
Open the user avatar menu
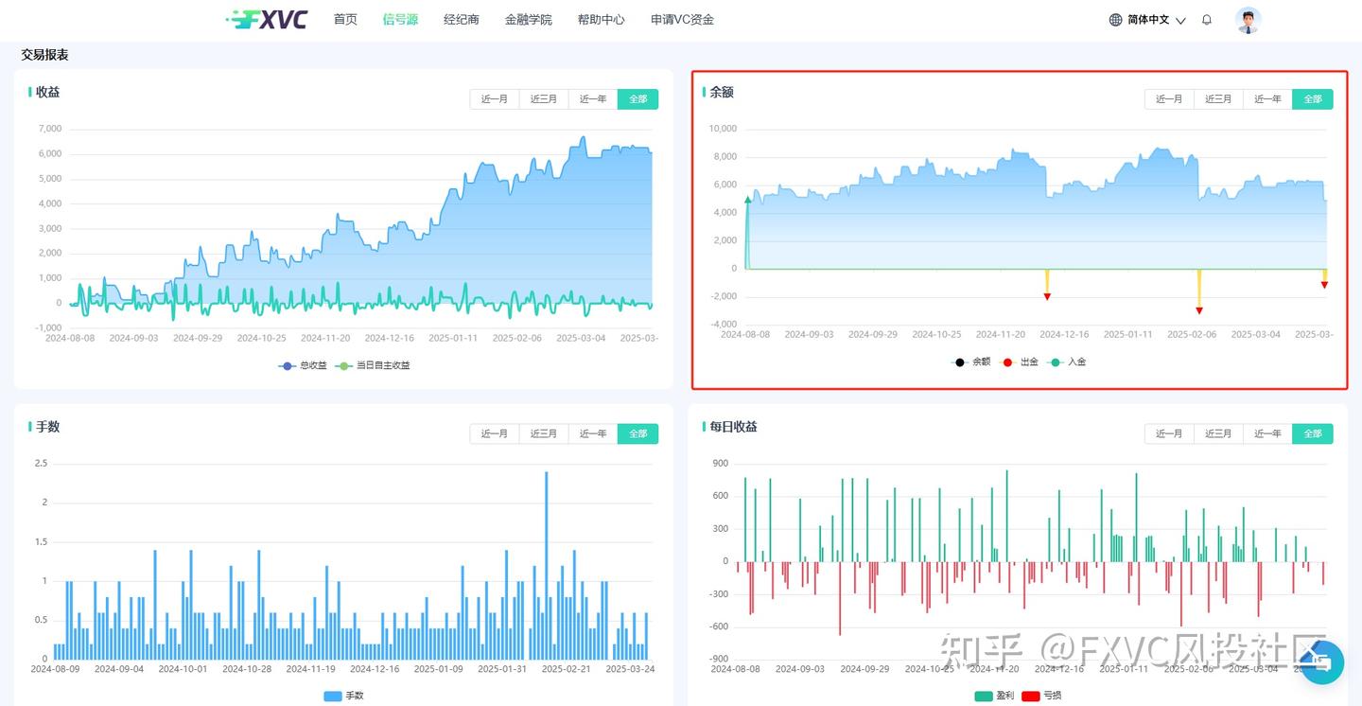tap(1248, 20)
